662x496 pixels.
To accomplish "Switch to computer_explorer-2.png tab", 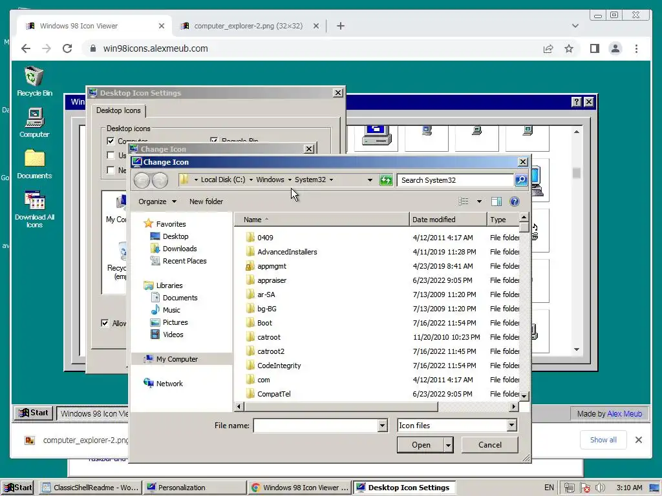I will click(x=249, y=26).
